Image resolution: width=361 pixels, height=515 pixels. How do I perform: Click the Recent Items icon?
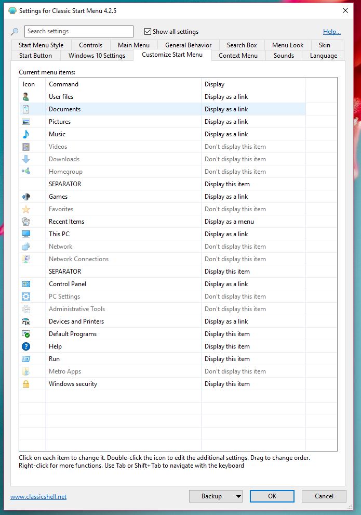click(x=26, y=222)
